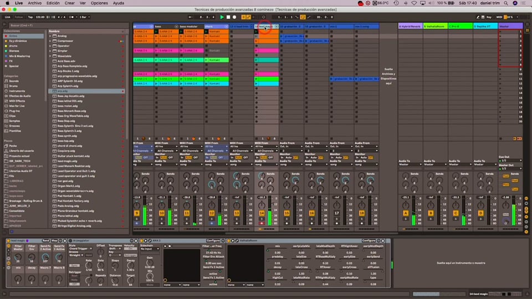Image resolution: width=532 pixels, height=299 pixels.
Task: Open the Instruments category in browser
Action: [x=17, y=91]
